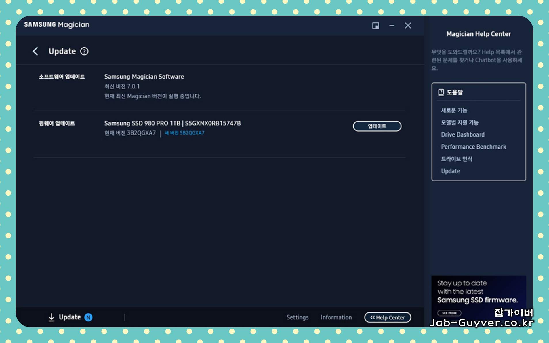Screen dimensions: 549x343
Task: Click the 도움말 help book icon
Action: point(441,92)
